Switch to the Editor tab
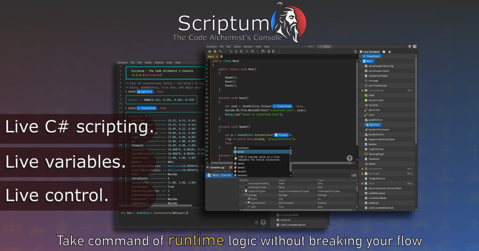Image resolution: width=479 pixels, height=251 pixels. (324, 46)
